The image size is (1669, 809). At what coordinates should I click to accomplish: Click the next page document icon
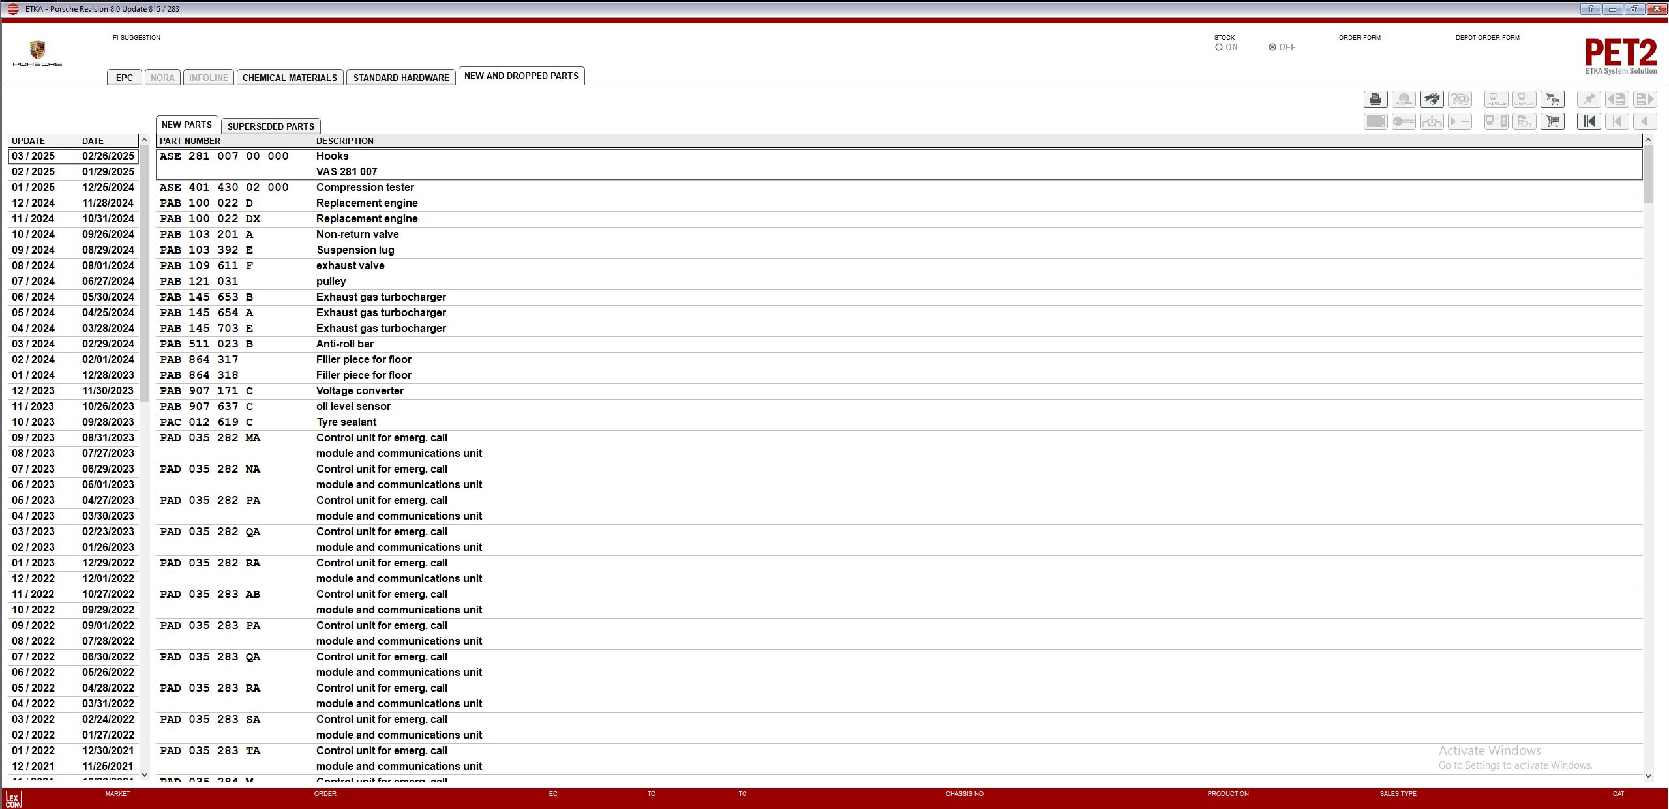tap(1646, 98)
